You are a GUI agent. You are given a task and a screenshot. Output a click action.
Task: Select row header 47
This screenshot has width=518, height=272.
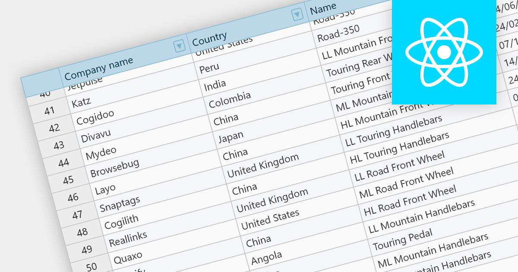pyautogui.click(x=77, y=215)
